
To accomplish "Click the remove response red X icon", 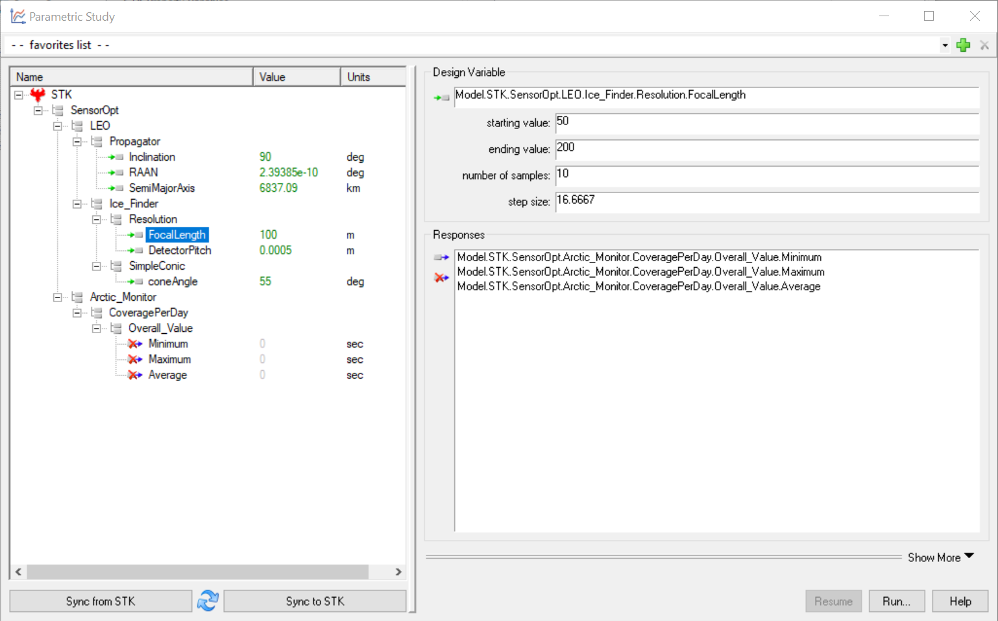I will pyautogui.click(x=441, y=277).
